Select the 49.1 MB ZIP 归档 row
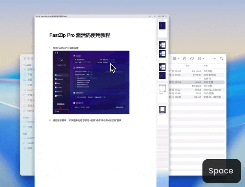Viewport: 245px width, 187px height. (x=197, y=71)
